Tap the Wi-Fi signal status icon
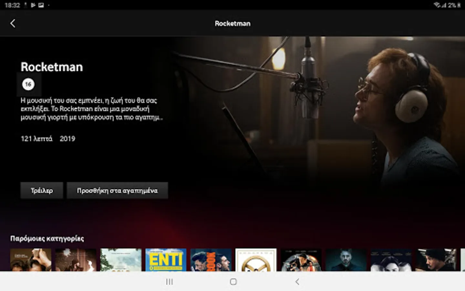This screenshot has height=291, width=465. [x=437, y=5]
